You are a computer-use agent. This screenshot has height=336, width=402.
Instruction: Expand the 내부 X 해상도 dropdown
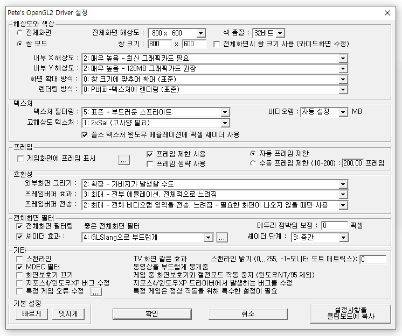215,58
